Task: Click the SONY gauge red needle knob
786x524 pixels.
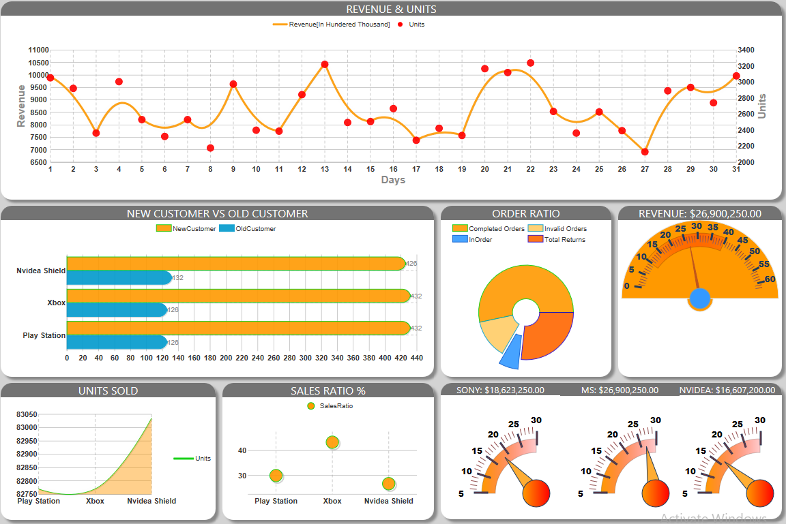Action: pyautogui.click(x=536, y=491)
